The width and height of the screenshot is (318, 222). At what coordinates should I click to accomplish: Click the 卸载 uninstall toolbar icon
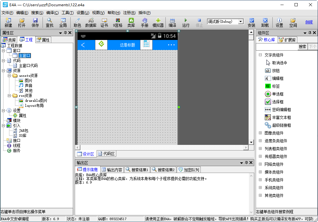[x=265, y=22]
